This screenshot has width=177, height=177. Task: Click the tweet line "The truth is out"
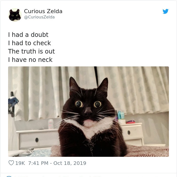coord(31,51)
